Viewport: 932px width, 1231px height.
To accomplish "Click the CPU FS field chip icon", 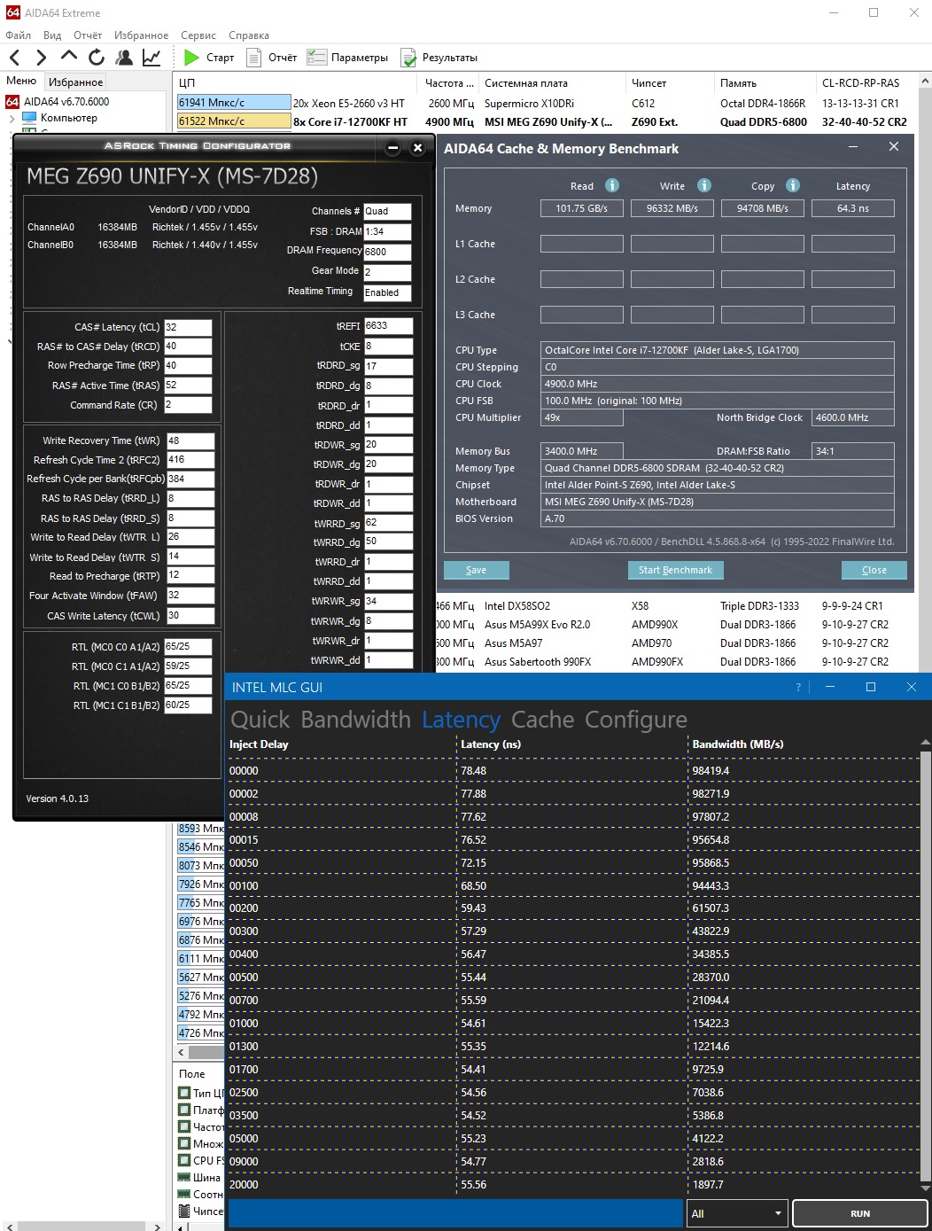I will coord(185,1160).
